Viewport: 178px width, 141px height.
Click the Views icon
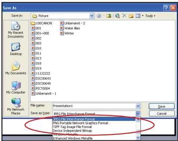click(x=138, y=16)
